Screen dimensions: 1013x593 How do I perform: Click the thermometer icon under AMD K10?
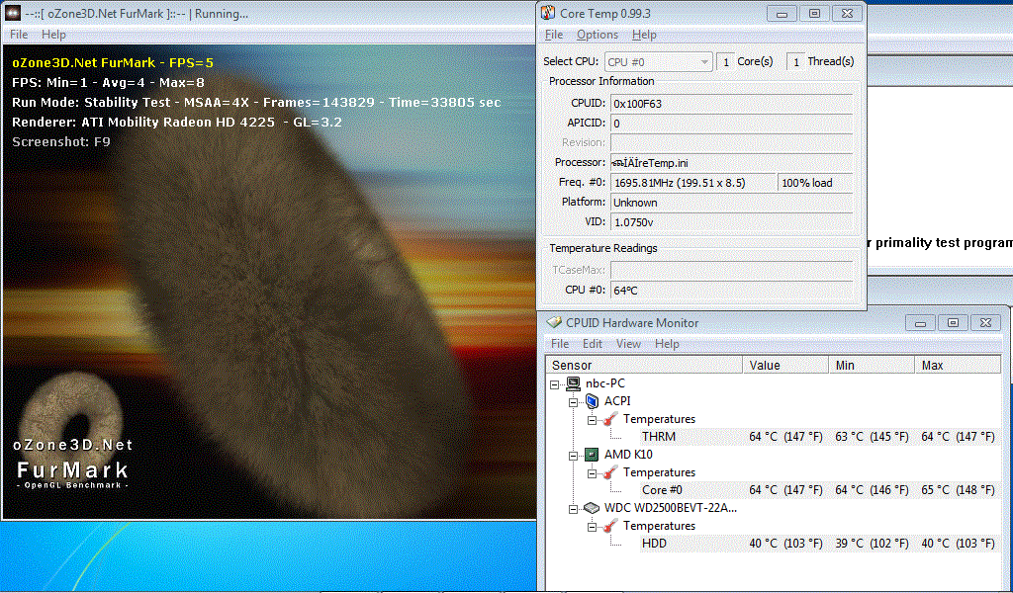tap(610, 473)
